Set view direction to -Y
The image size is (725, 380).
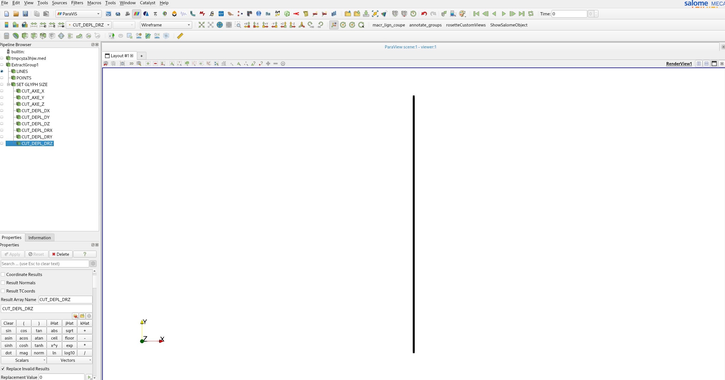[274, 25]
